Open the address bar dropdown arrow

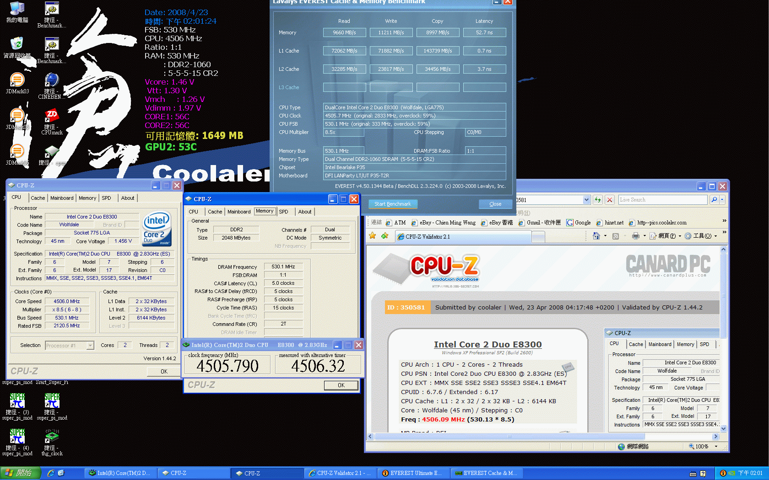pyautogui.click(x=587, y=200)
